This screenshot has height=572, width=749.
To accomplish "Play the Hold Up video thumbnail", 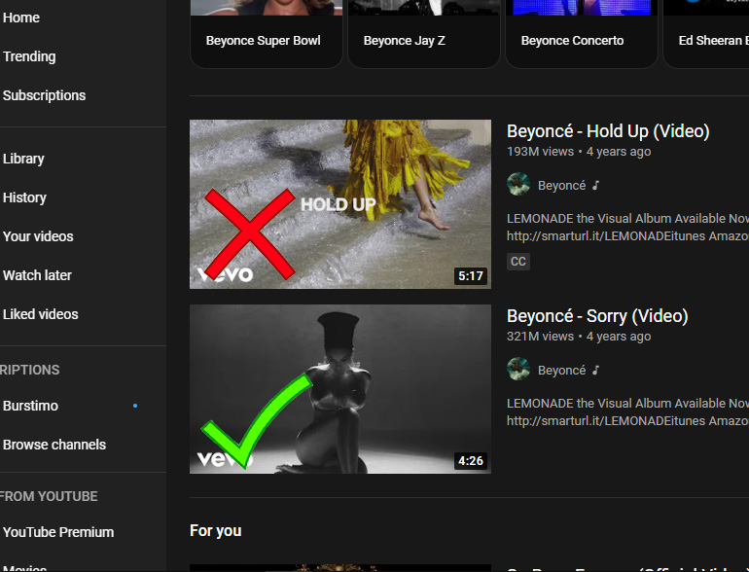I will (x=339, y=204).
